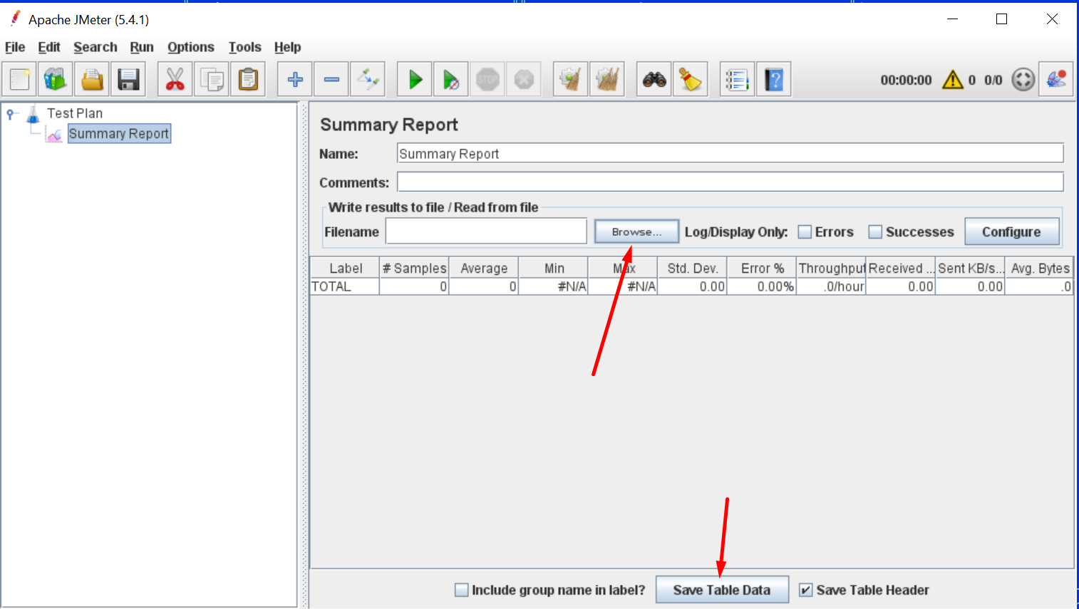
Task: Click the 00:00:00 elapsed timer
Action: (906, 80)
